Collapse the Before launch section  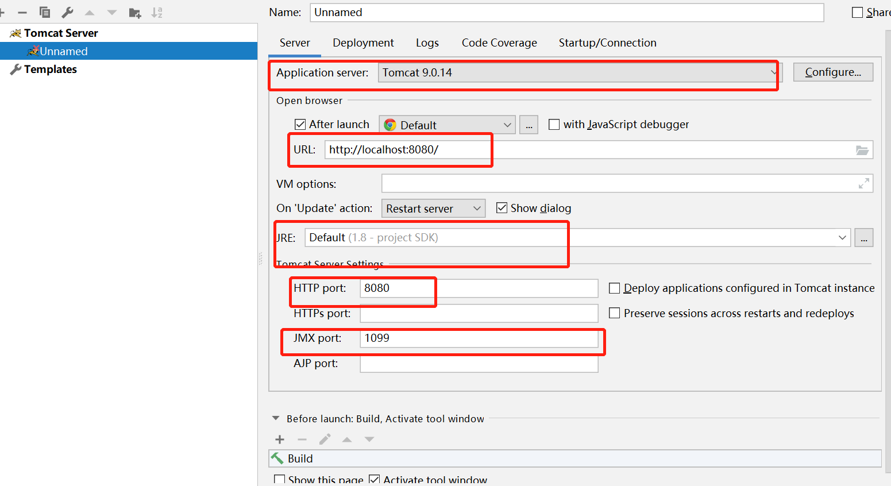pos(276,419)
